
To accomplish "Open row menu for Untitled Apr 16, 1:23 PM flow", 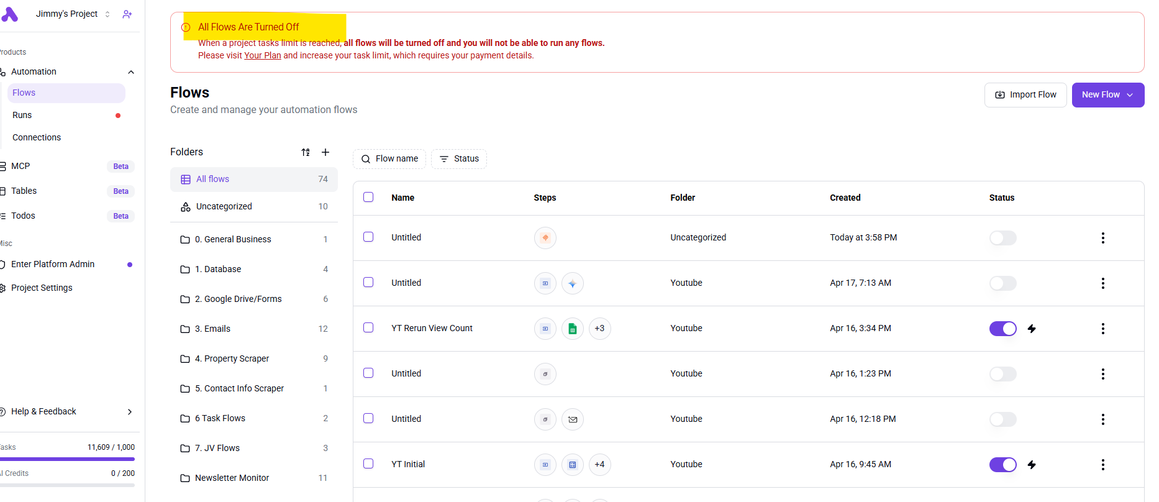I will [x=1103, y=374].
